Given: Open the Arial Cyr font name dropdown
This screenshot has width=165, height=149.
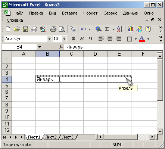Looking at the screenshot, I should pos(49,39).
